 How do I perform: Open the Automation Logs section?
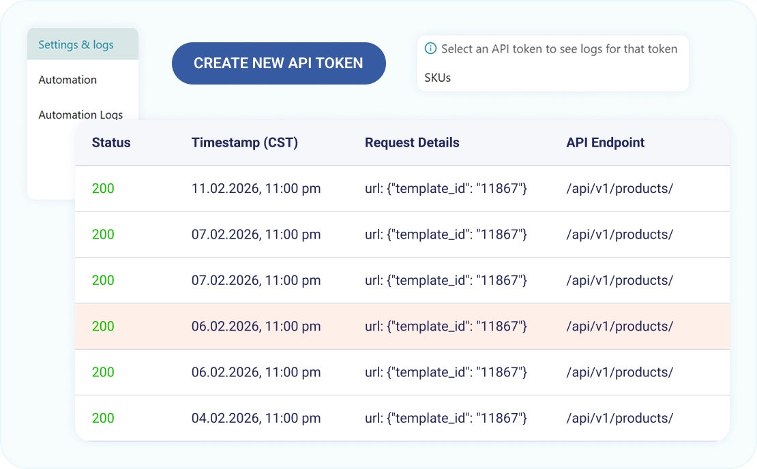pos(80,115)
